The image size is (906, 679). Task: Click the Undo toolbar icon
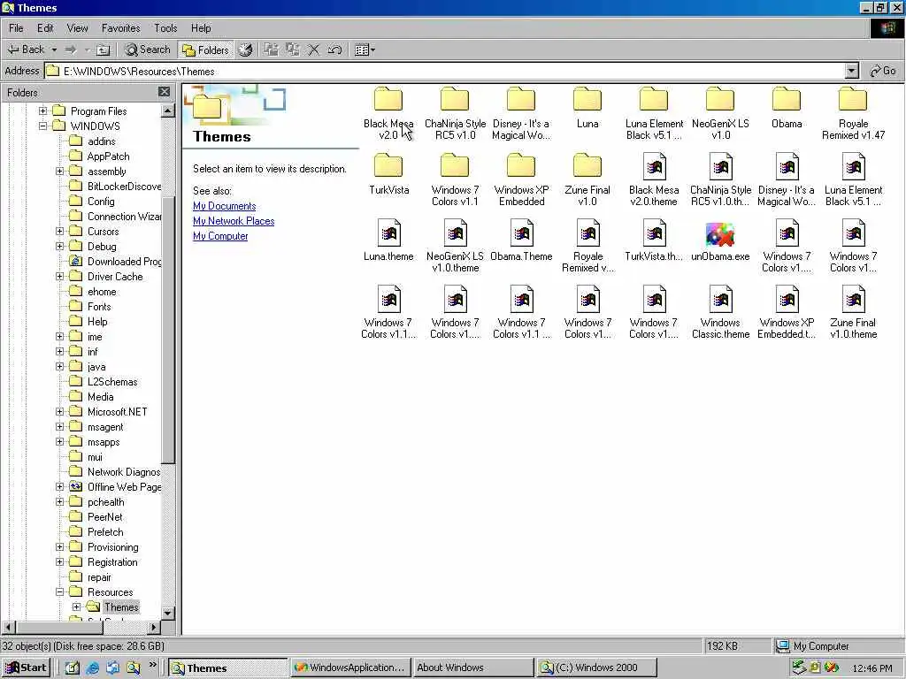point(334,50)
